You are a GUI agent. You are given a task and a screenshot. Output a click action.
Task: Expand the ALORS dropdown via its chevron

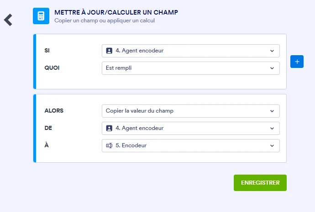coord(272,111)
